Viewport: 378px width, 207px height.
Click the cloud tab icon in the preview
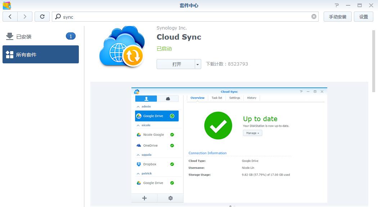click(168, 99)
